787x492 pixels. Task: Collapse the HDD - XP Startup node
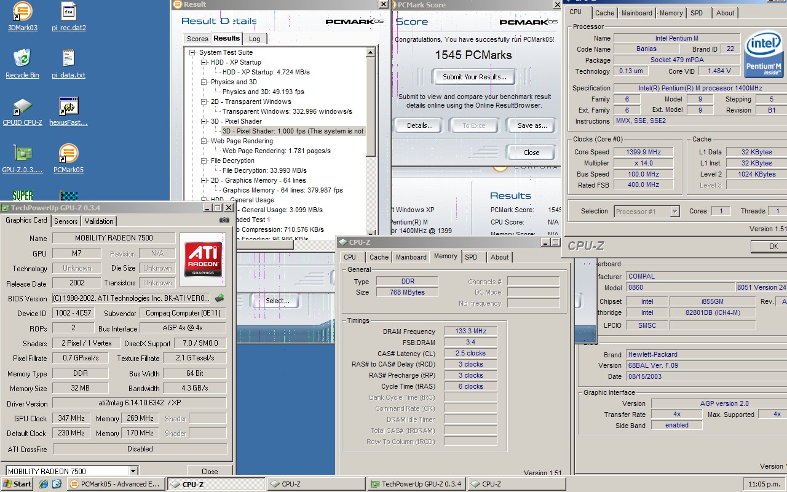coord(204,63)
